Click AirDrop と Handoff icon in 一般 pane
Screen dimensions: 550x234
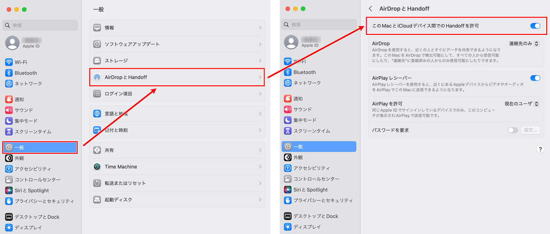pos(97,77)
